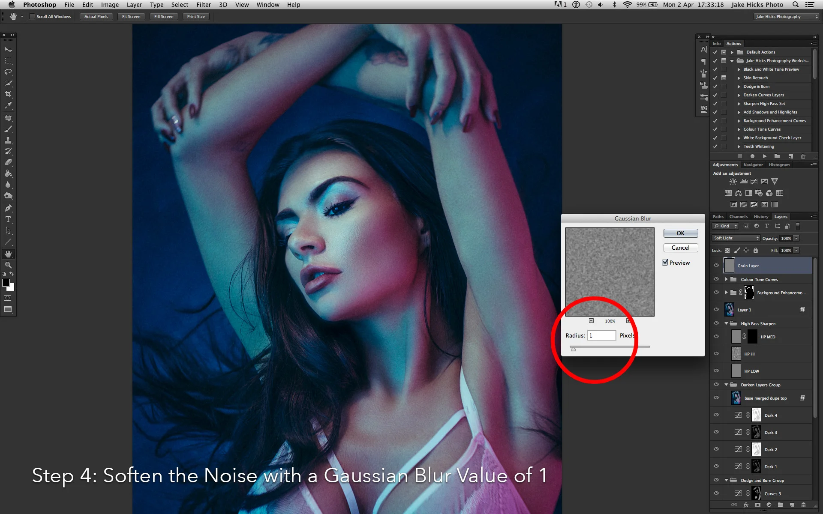Screen dimensions: 823x514
Task: Lock transparent pixels icon
Action: pos(727,250)
